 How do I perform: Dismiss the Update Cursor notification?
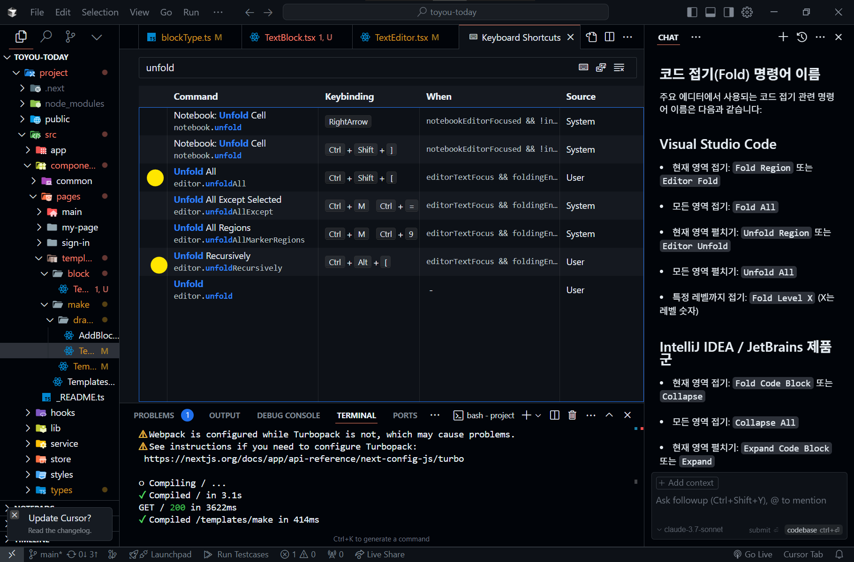(x=15, y=515)
